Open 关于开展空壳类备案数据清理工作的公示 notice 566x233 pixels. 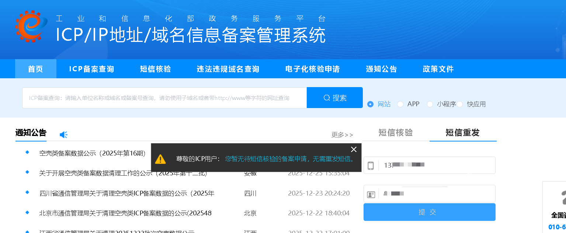(x=123, y=173)
